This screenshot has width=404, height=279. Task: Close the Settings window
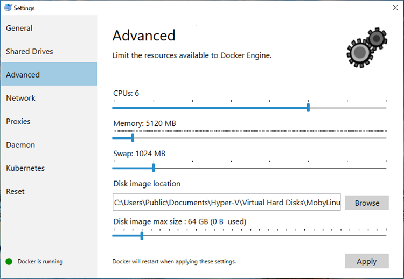point(395,8)
